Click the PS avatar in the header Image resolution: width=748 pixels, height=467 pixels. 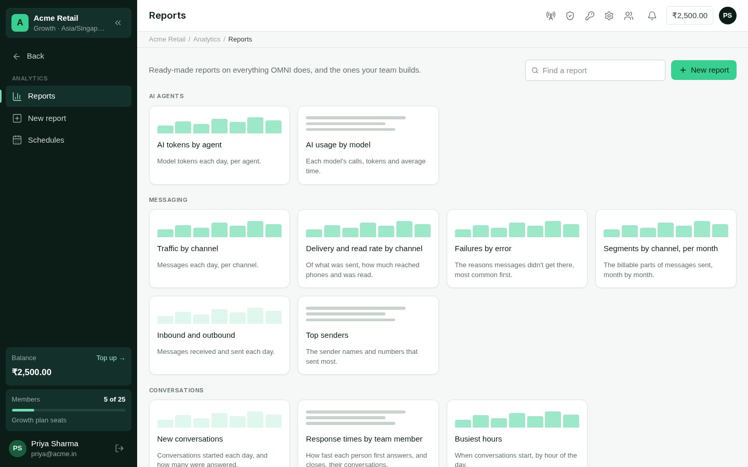coord(727,16)
